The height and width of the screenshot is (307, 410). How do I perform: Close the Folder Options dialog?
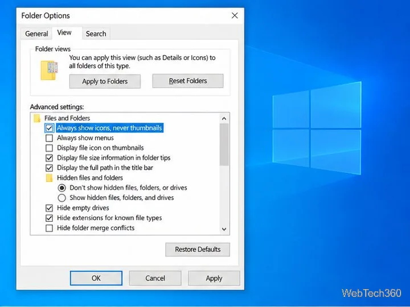pos(235,16)
